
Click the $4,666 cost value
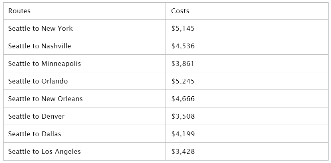click(x=183, y=99)
